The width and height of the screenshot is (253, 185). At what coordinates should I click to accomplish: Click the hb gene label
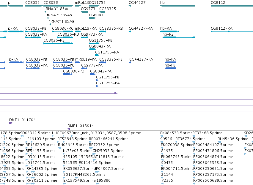[x=162, y=3]
